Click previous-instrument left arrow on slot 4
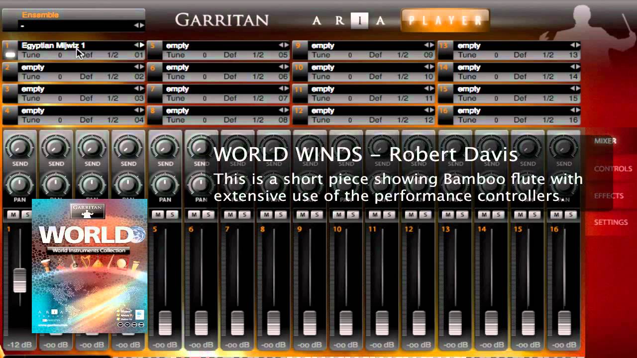 click(136, 110)
